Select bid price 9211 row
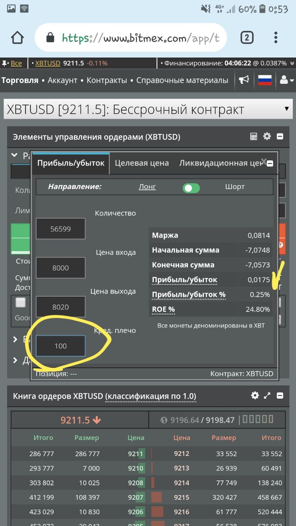This screenshot has width=296, height=526. (x=80, y=454)
